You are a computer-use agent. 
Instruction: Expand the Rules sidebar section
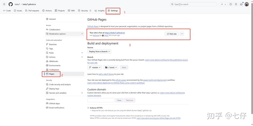(x=65, y=53)
